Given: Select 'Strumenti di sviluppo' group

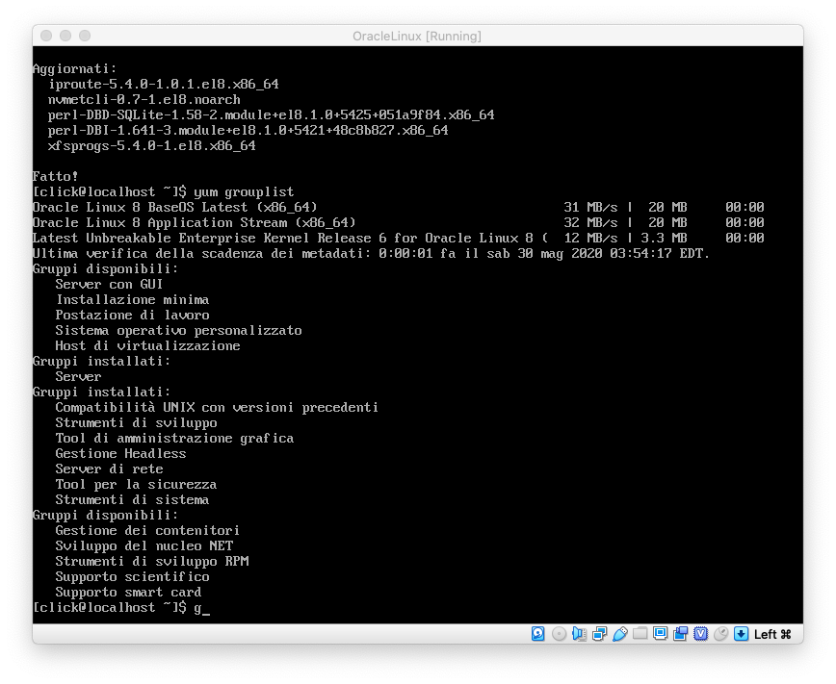Looking at the screenshot, I should [137, 423].
